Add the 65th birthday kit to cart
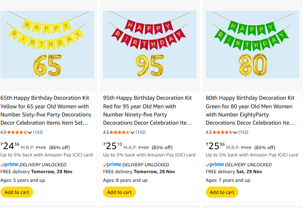This screenshot has height=208, width=304. click(x=17, y=192)
